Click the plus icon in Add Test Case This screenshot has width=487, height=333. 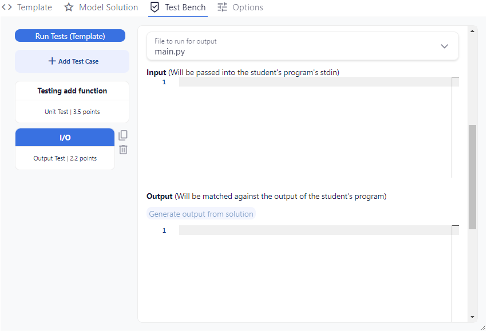click(52, 61)
